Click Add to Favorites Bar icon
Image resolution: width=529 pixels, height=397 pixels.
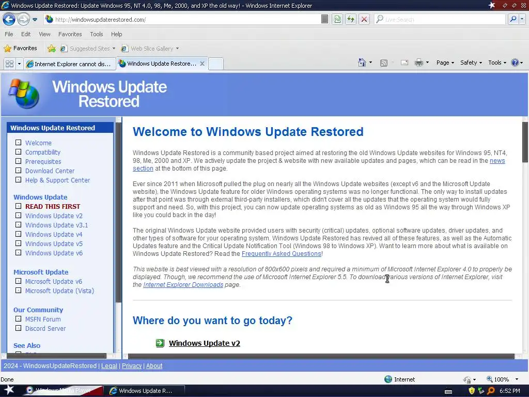tap(52, 49)
